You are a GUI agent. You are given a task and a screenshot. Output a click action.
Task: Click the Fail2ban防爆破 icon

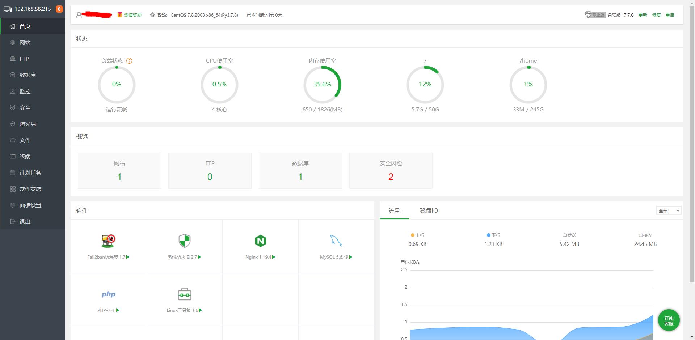(x=108, y=241)
